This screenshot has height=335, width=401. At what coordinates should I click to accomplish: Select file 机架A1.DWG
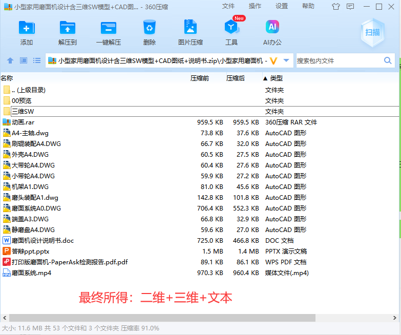pos(30,186)
